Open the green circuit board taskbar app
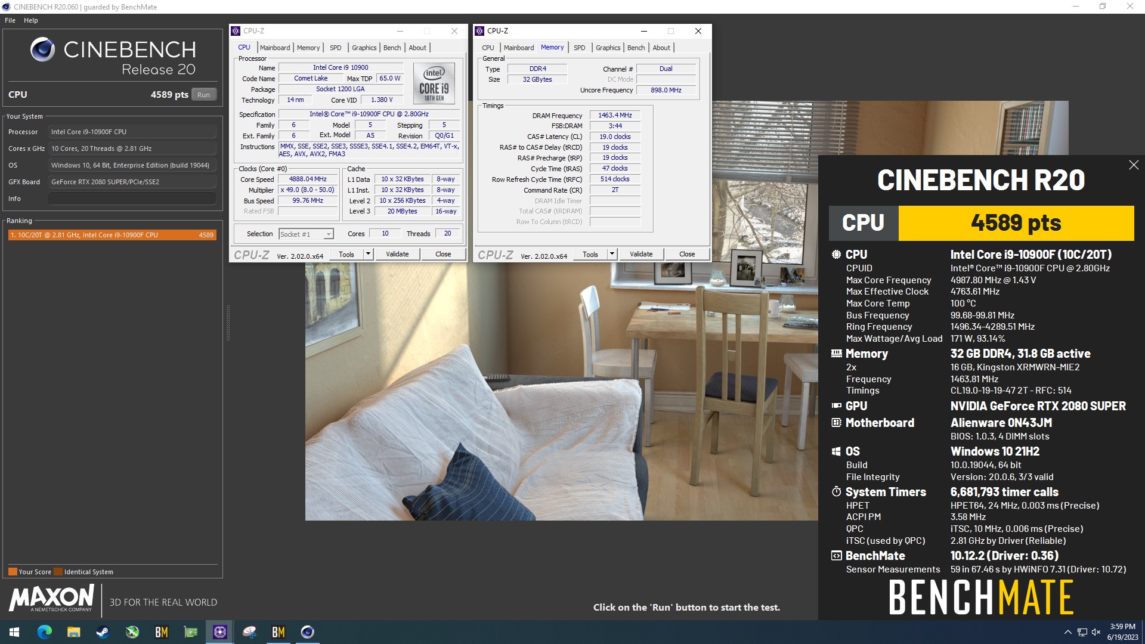The width and height of the screenshot is (1145, 644). pyautogui.click(x=190, y=632)
